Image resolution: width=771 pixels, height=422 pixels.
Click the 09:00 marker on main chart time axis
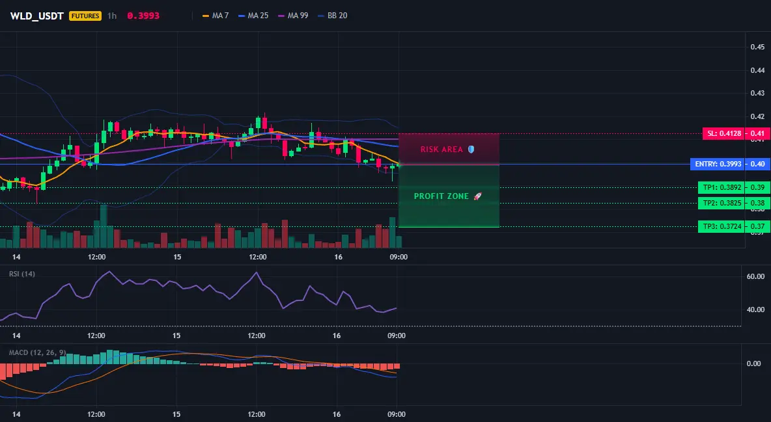[399, 257]
